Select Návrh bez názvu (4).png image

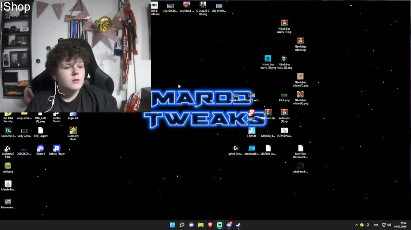(300, 98)
